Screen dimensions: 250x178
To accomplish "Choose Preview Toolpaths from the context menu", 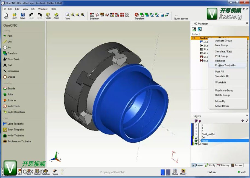I will (x=225, y=65).
